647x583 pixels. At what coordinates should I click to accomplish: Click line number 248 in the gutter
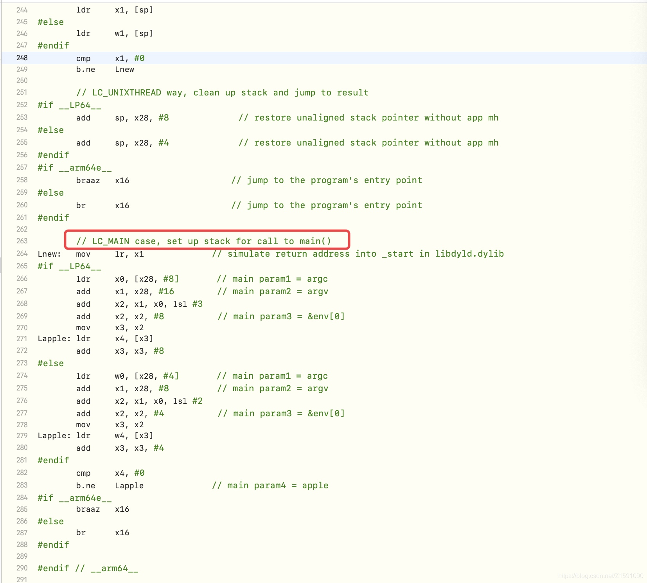coord(22,58)
